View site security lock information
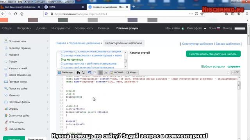Screen dimensions: 250x140 coord(52,14)
